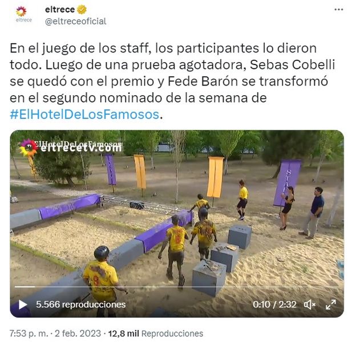Screen dimensions: 348x343
Task: Click the eltrece display name
Action: tap(60, 9)
